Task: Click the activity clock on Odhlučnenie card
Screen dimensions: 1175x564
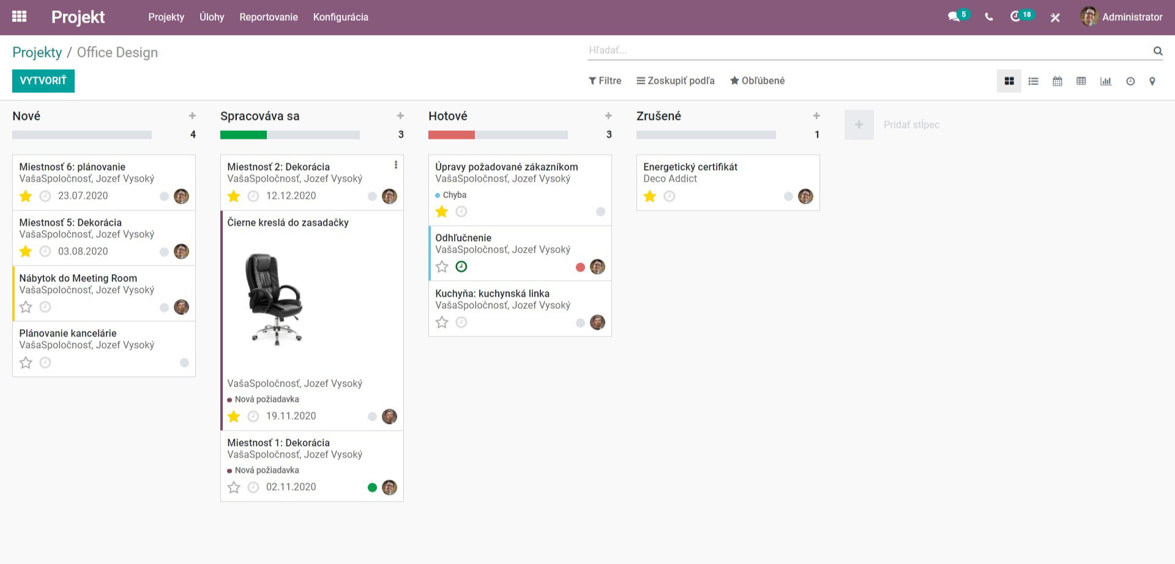Action: (x=461, y=267)
